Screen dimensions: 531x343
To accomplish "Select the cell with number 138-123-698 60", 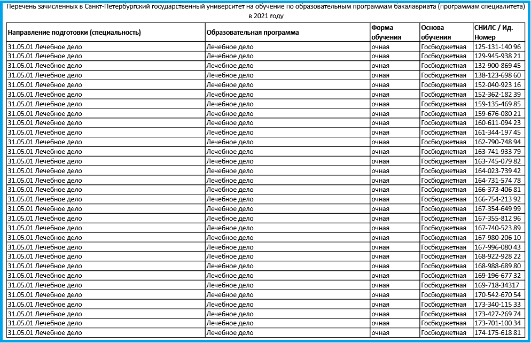I will tap(499, 75).
